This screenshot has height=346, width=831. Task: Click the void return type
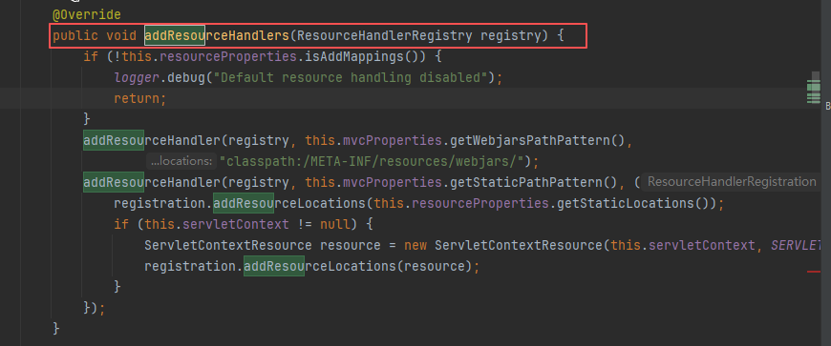coord(121,36)
